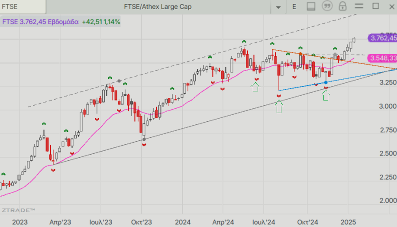The image size is (397, 227).
Task: Click the E button in title bar
Action: [x=294, y=6]
